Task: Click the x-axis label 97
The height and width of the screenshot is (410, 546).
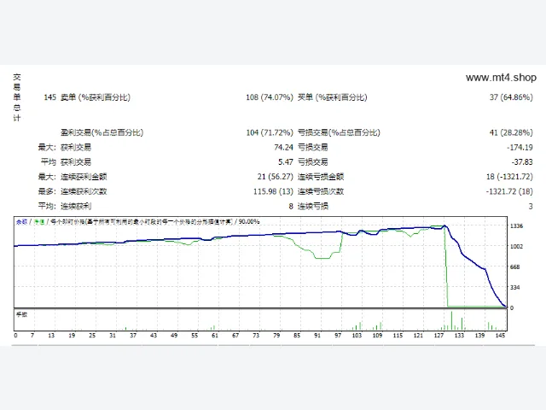Action: [x=338, y=336]
